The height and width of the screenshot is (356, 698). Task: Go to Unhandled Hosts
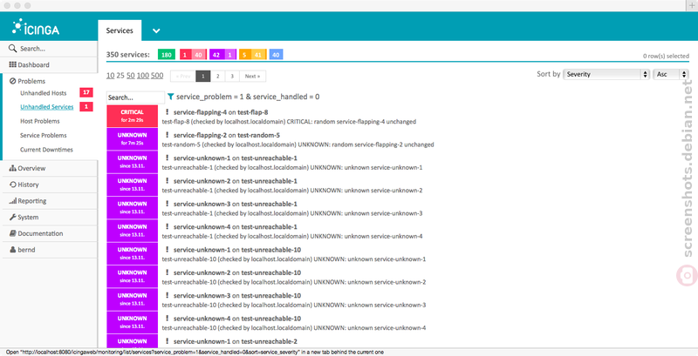[43, 93]
